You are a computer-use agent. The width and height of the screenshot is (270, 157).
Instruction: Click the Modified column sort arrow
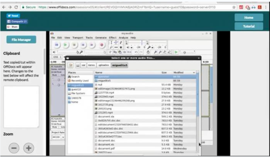coord(194,73)
